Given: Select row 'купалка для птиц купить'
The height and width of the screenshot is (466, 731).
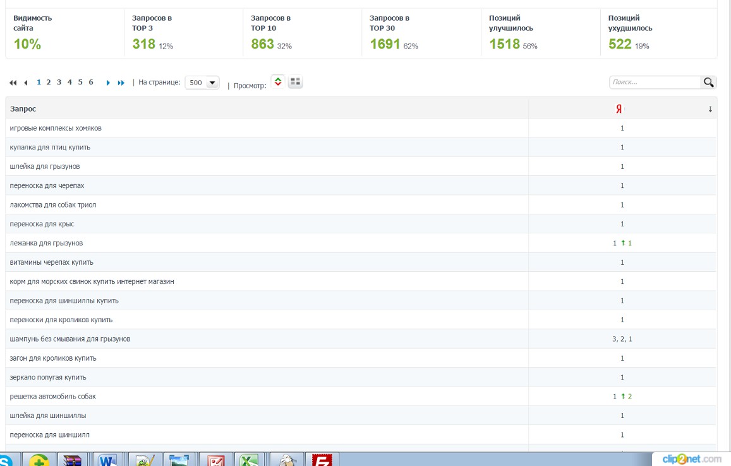Looking at the screenshot, I should pos(360,147).
